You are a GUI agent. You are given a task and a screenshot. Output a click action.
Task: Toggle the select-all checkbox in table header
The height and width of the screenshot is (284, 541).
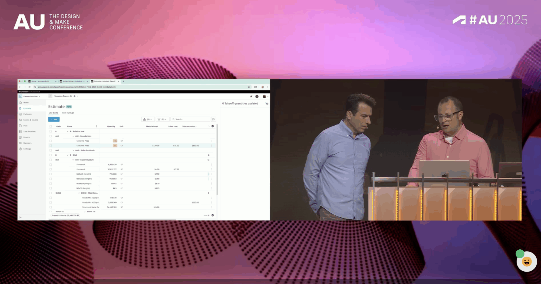51,126
